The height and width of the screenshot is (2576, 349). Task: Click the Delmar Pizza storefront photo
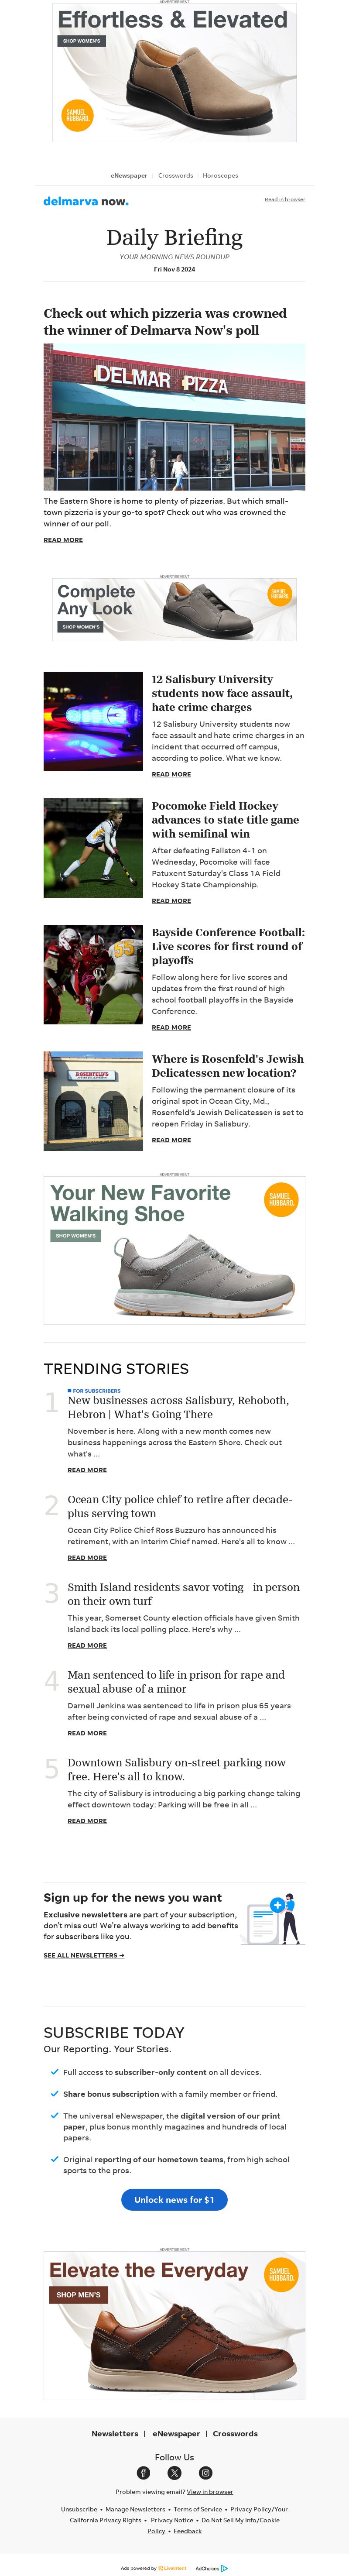(x=174, y=417)
